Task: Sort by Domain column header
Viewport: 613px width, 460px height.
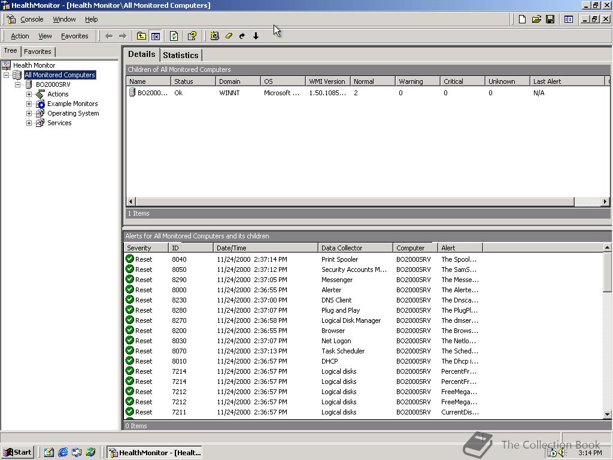Action: tap(238, 81)
